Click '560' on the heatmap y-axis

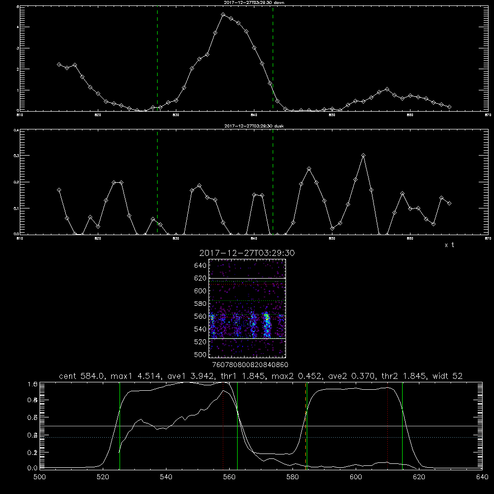click(201, 316)
